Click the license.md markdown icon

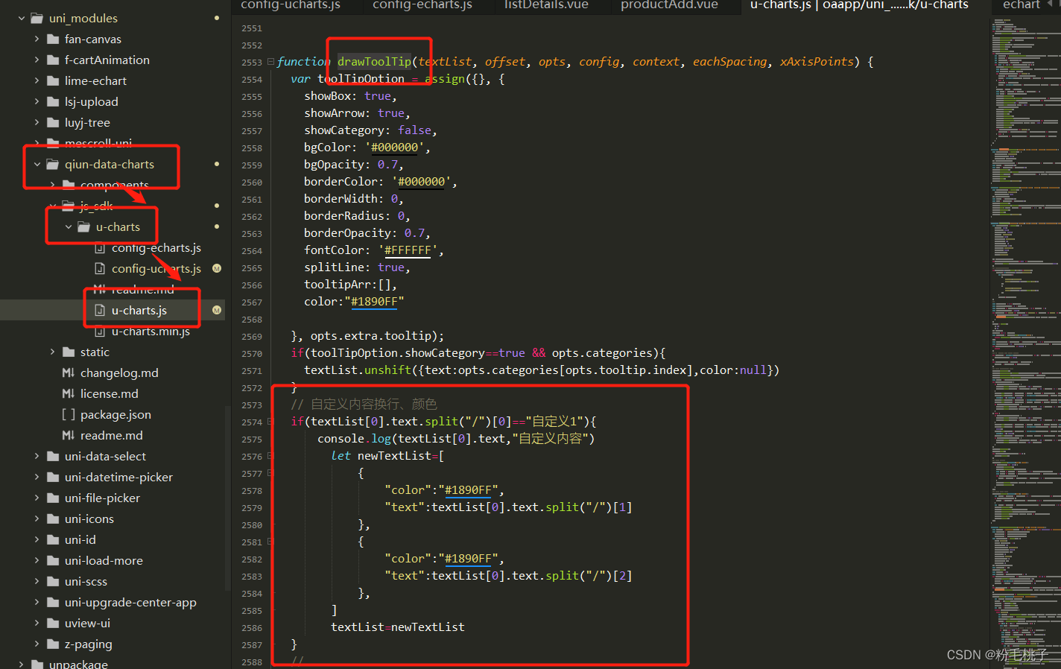(x=69, y=393)
